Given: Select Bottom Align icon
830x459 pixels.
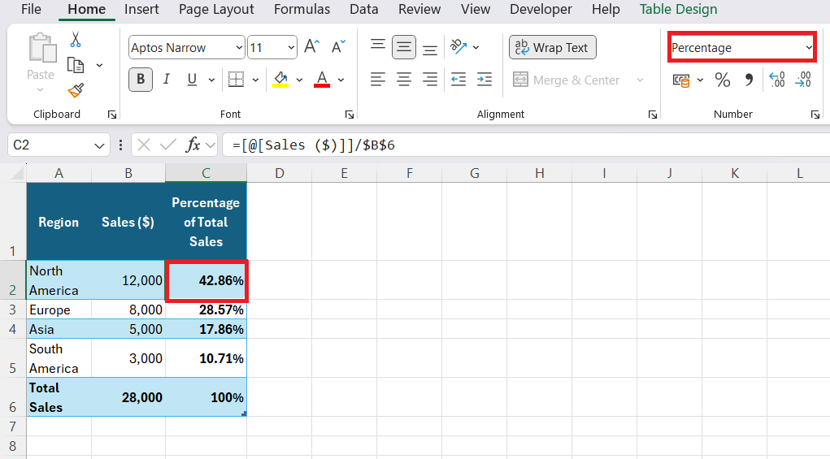Looking at the screenshot, I should [x=430, y=49].
